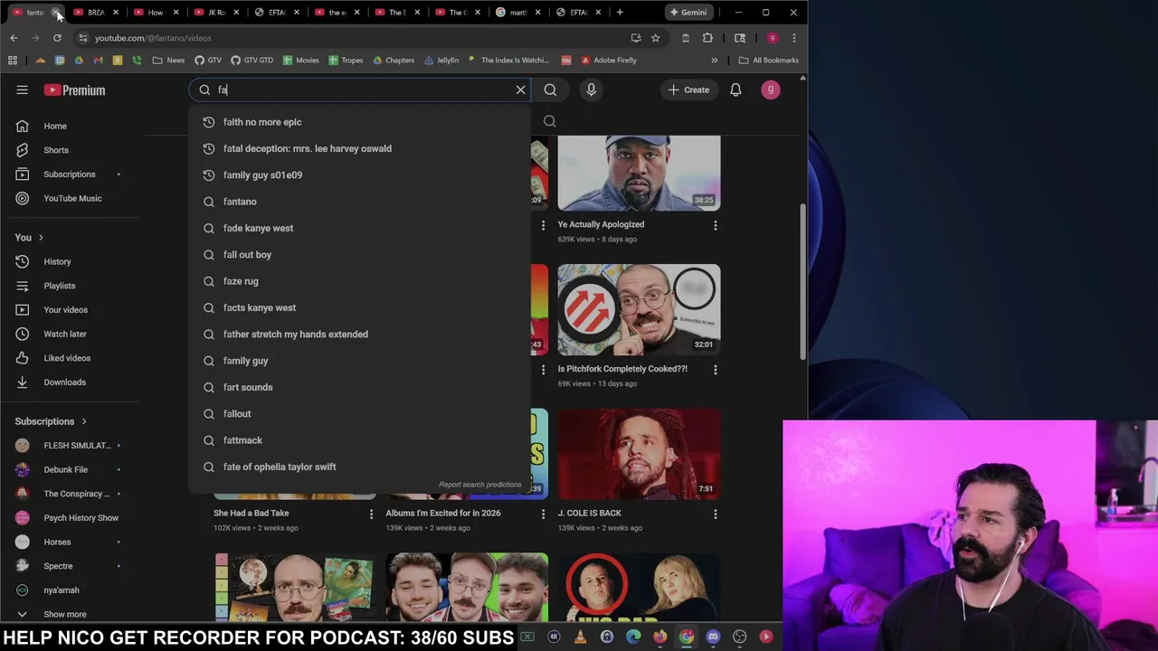Open 'Is Pitchfork Completely Cooked??!' thumbnail
This screenshot has width=1158, height=651.
[639, 309]
